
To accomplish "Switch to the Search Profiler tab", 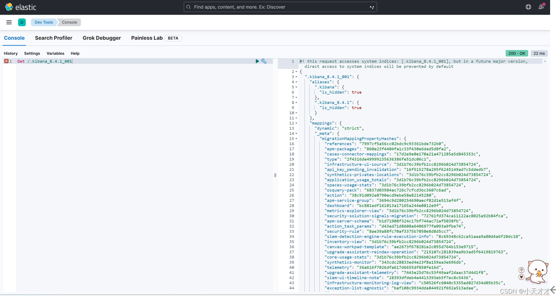I will point(53,38).
